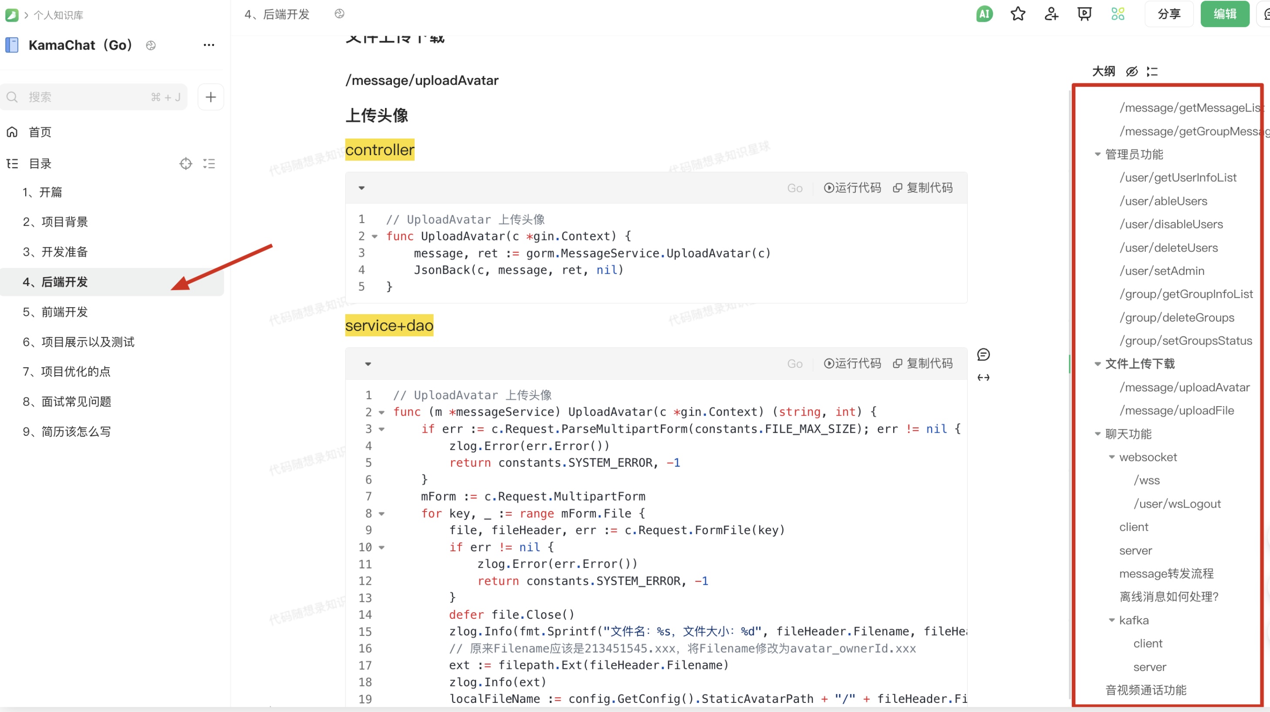Toggle code width with the expand arrows icon
Image resolution: width=1270 pixels, height=712 pixels.
(x=983, y=377)
